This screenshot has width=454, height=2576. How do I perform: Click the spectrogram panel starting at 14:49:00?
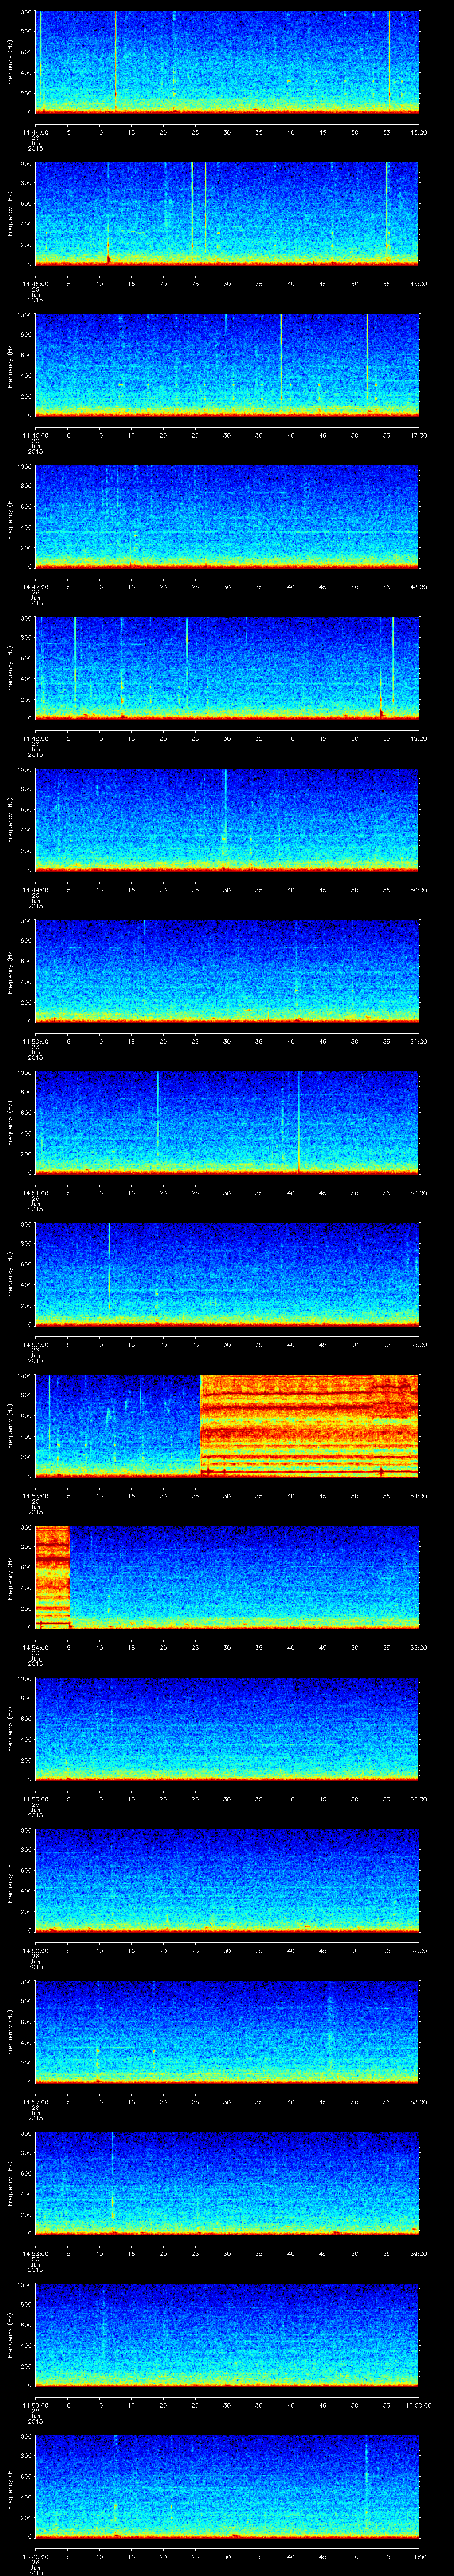pos(227,819)
